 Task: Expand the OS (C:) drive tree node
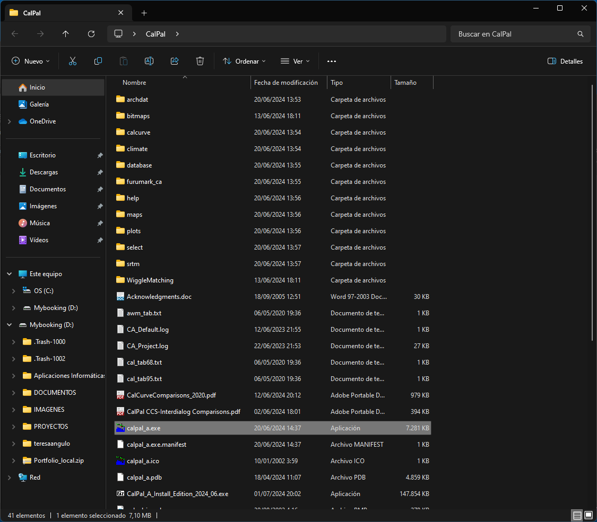(x=14, y=291)
